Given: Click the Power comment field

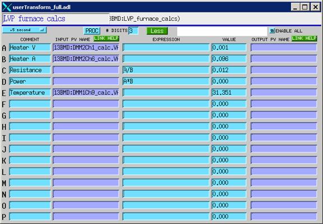Looking at the screenshot, I should pos(30,81).
